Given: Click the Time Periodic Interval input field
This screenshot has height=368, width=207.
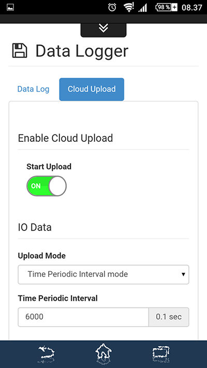Looking at the screenshot, I should [83, 317].
